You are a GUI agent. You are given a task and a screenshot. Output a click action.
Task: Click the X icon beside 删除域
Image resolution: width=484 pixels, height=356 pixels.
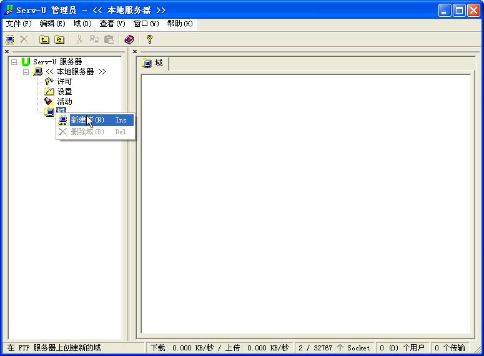(x=62, y=132)
